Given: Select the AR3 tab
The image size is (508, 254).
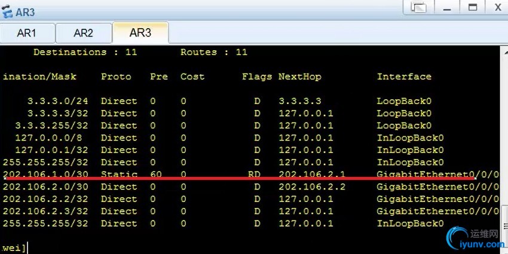Looking at the screenshot, I should pyautogui.click(x=140, y=33).
